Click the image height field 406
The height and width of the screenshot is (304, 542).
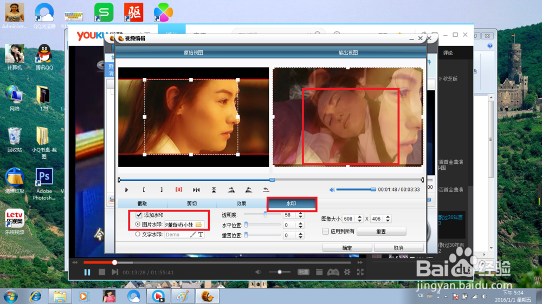pos(377,219)
